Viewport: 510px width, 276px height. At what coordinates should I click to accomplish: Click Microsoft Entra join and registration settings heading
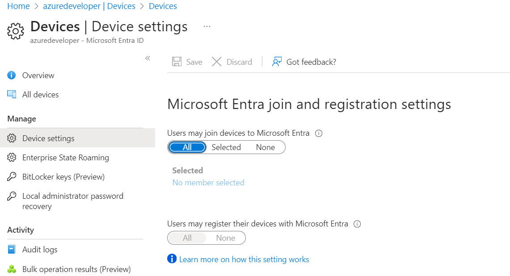point(309,105)
